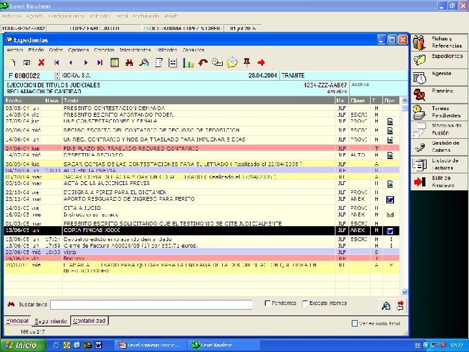Click Salir de Kmaleon button

438,182
